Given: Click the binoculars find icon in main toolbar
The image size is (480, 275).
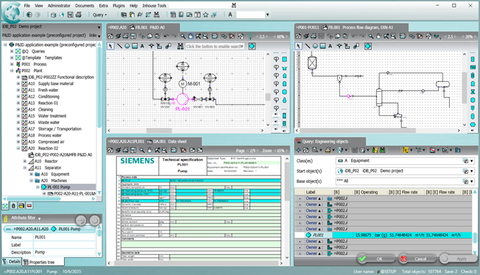Looking at the screenshot, I should click(156, 15).
